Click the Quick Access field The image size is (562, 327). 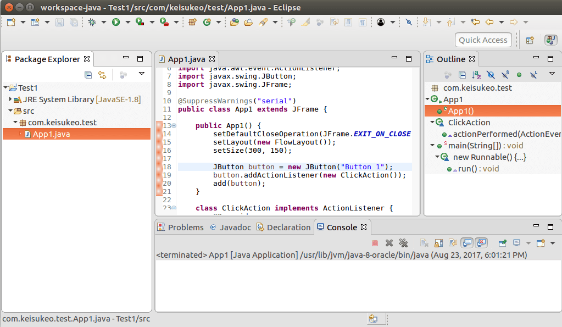pos(483,40)
